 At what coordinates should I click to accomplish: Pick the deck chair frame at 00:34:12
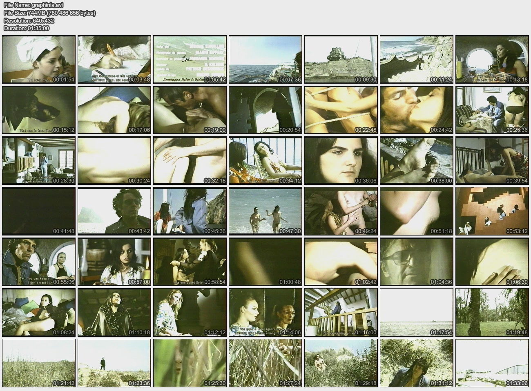click(x=265, y=161)
